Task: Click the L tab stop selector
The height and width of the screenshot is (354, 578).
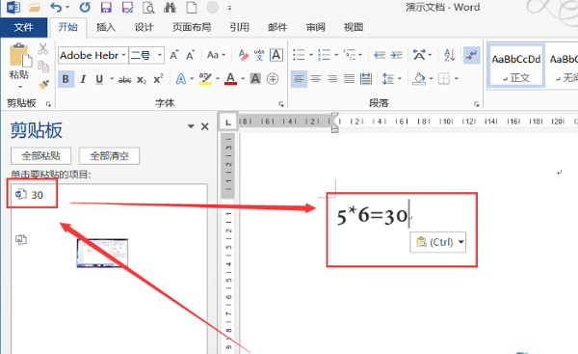Action: tap(228, 123)
